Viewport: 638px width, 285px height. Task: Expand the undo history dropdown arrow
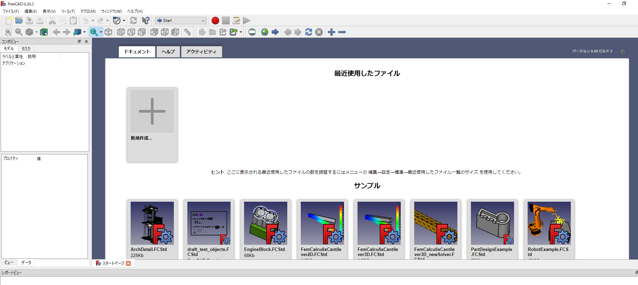(93, 21)
